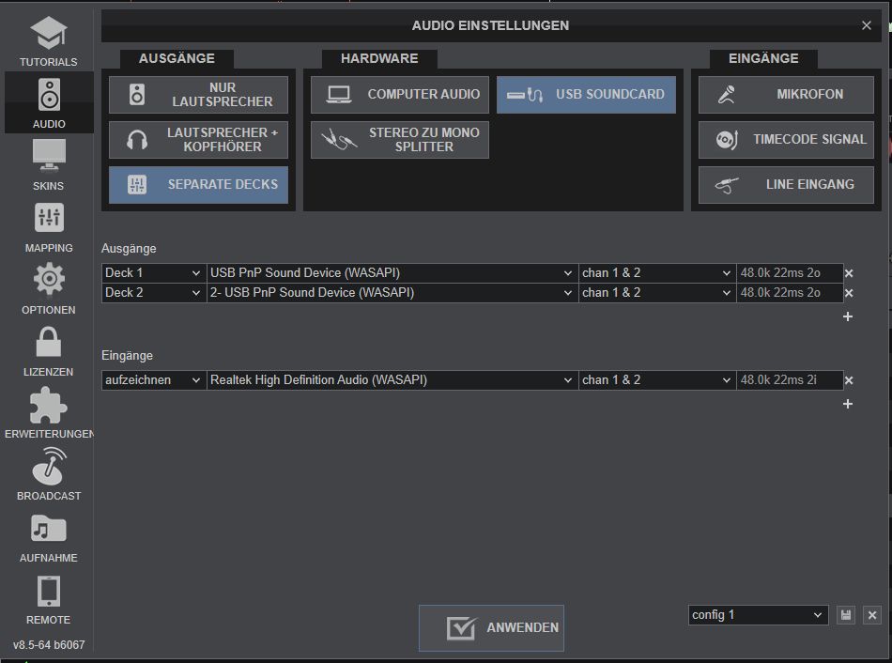Open the Realtek High Definition Audio dropdown

392,380
